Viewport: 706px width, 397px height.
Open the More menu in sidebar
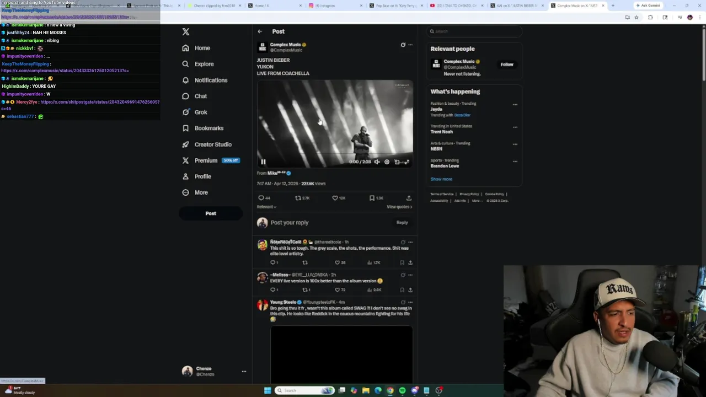coord(195,192)
